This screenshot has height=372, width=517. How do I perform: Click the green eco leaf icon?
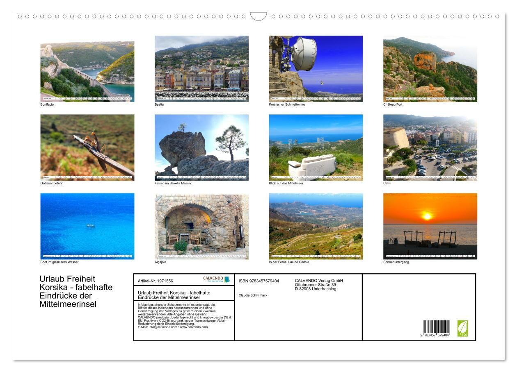(x=462, y=328)
